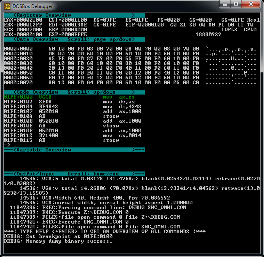Click the DOSBox icon in title bar
The height and width of the screenshot is (258, 264).
tap(8, 6)
